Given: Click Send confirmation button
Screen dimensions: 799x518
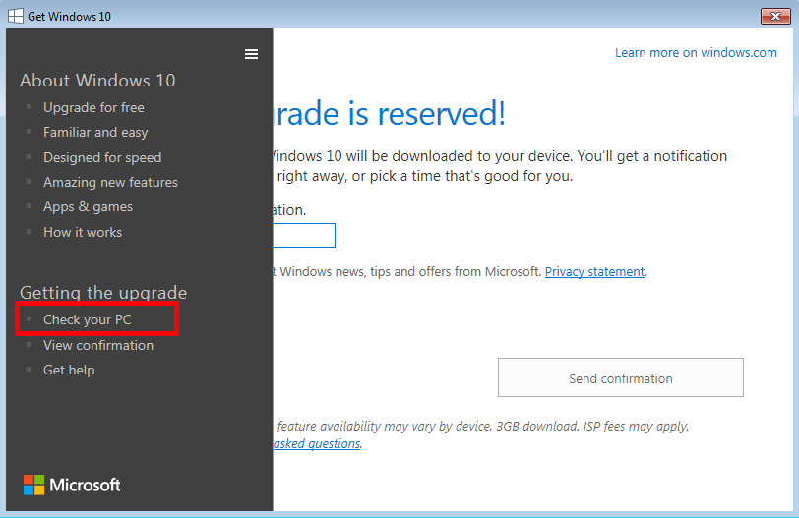Looking at the screenshot, I should click(x=621, y=377).
